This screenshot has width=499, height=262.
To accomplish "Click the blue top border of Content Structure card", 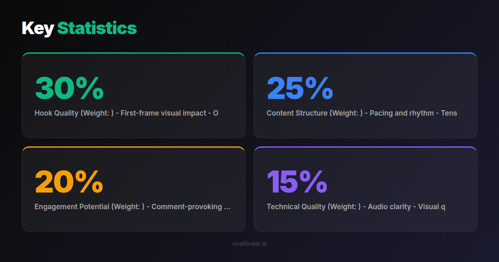I will [365, 53].
